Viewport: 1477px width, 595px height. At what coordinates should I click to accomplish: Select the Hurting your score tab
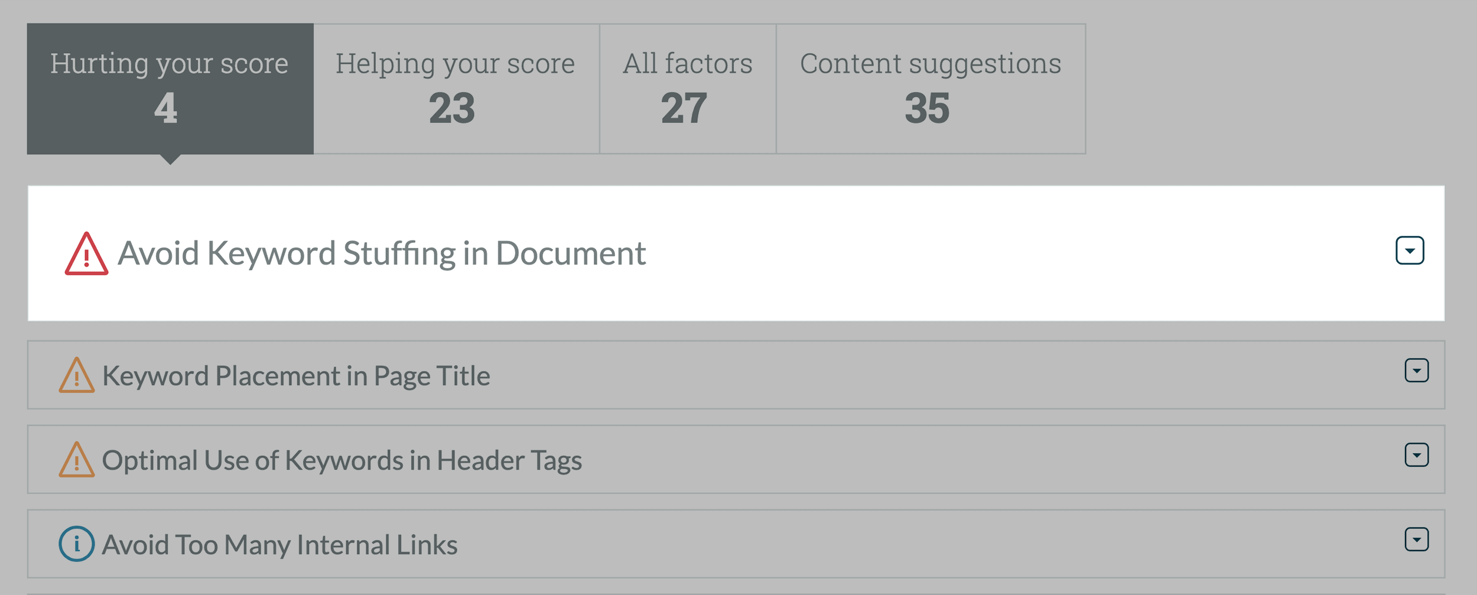pos(170,89)
